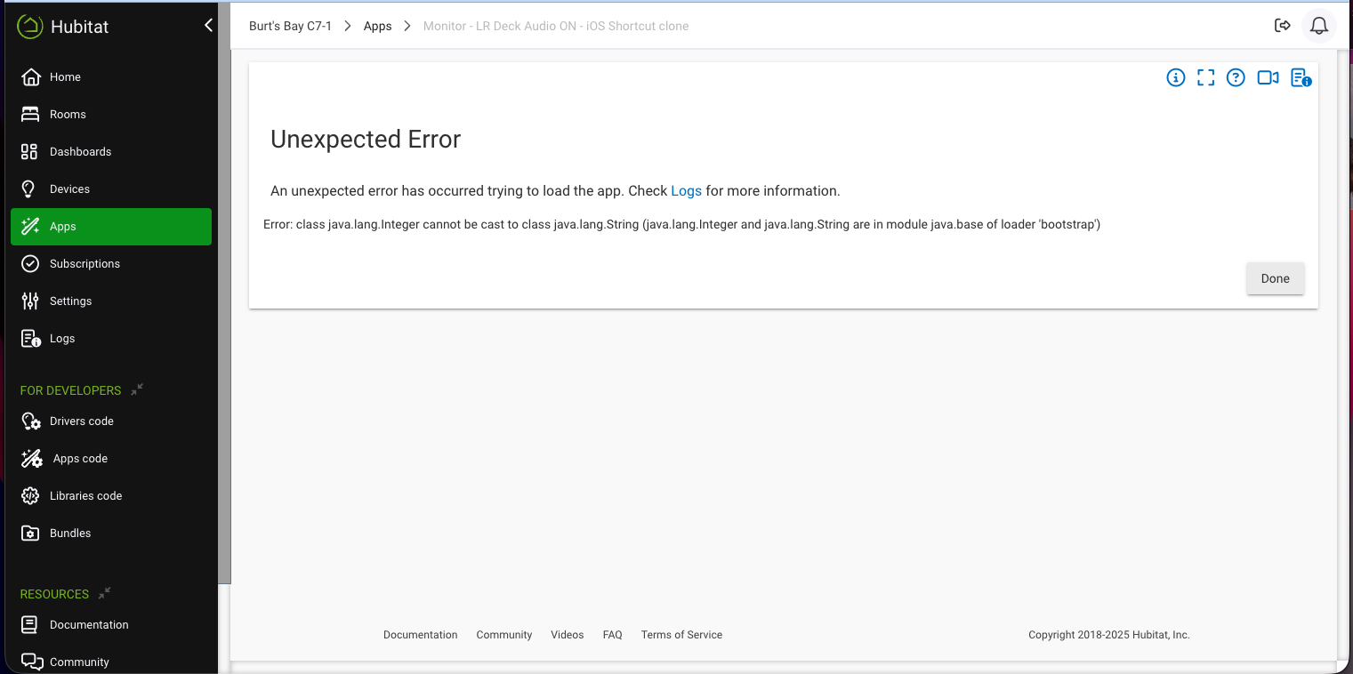The height and width of the screenshot is (674, 1353).
Task: Open Terms of Service footer link
Action: 681,635
